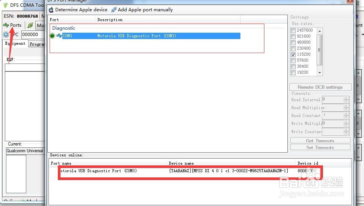
Task: Enable the 460800 baud rate checkbox
Action: pos(293,42)
